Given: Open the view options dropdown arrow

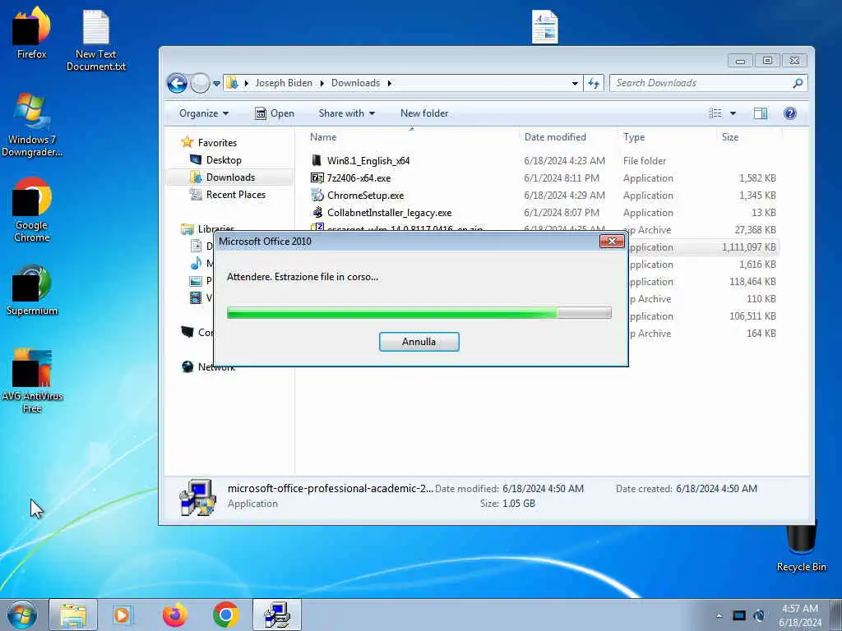Looking at the screenshot, I should (733, 113).
